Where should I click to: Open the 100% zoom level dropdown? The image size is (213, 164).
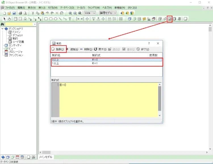point(94,13)
